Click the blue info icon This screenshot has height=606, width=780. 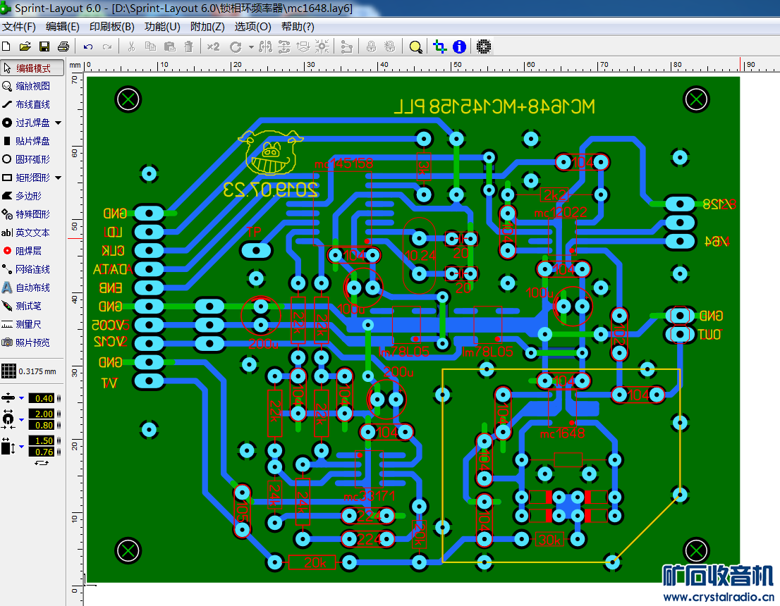459,47
